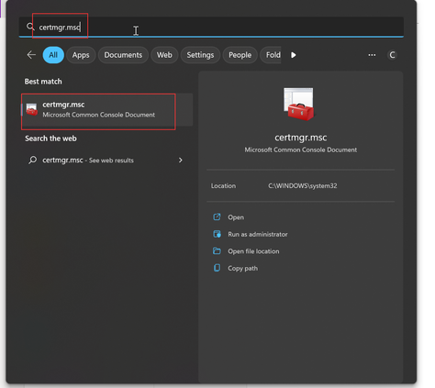Click the Open action
Screen dimensions: 435x388
point(236,217)
